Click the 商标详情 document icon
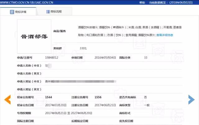Image resolution: width=199 pixels, height=125 pixels. (12, 12)
